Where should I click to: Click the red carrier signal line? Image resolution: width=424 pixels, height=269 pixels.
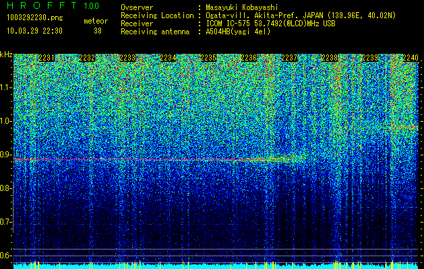click(x=141, y=160)
